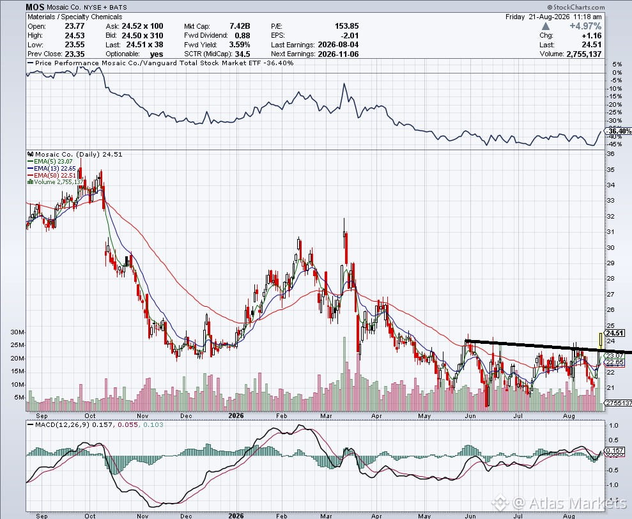Click the P/E value 153.85
The height and width of the screenshot is (519, 632).
click(346, 26)
